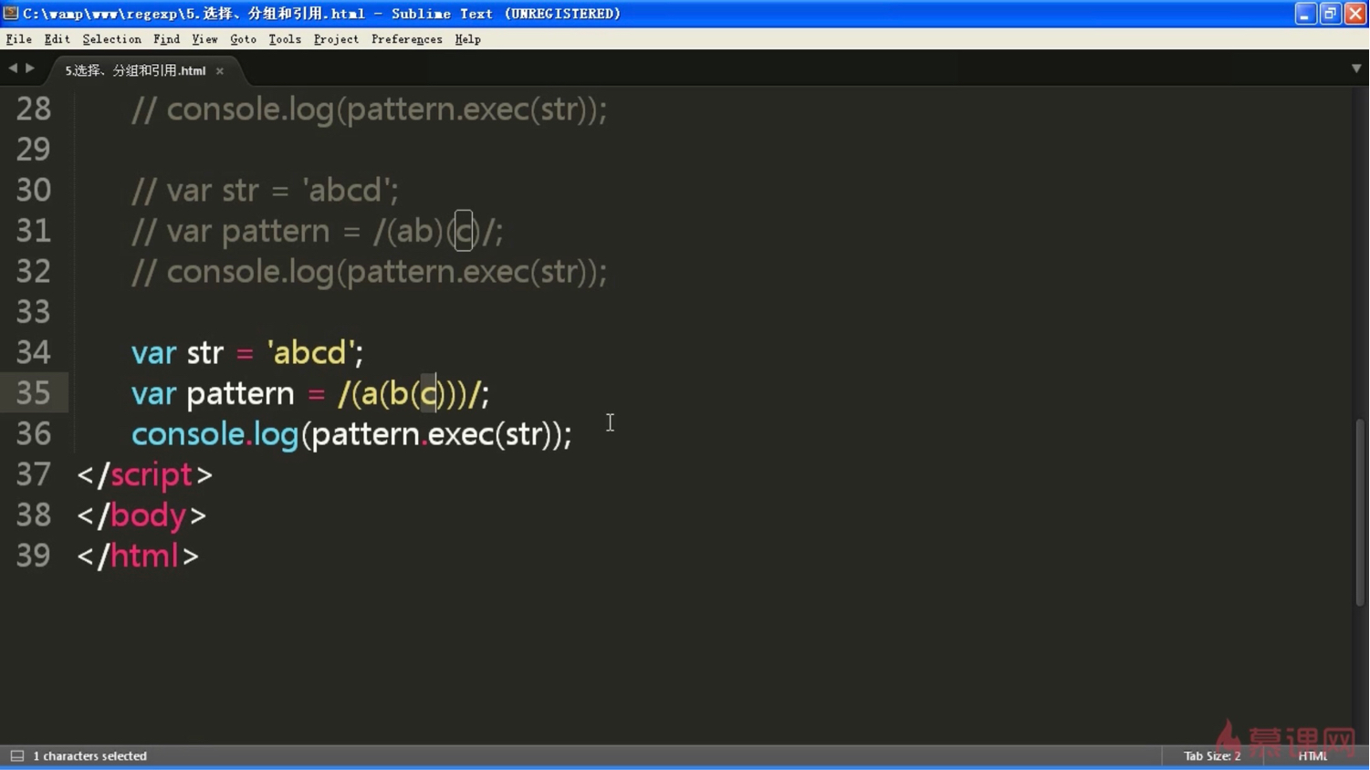Click line number 33 in gutter

[x=34, y=312]
